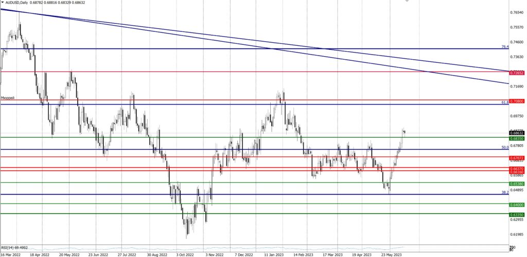Select the Fibonacci 76.4 level label
This screenshot has width=527, height=257.
coord(505,47)
